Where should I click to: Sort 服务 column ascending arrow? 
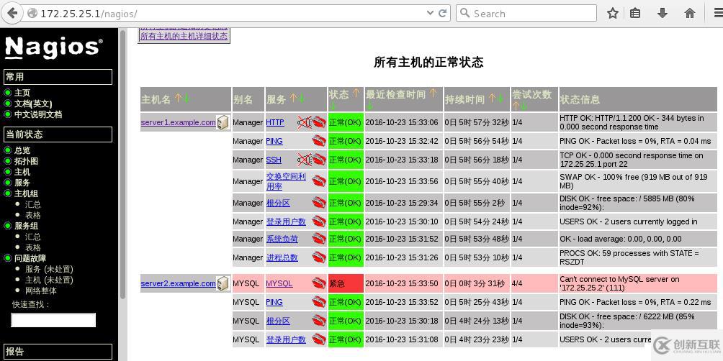point(293,98)
